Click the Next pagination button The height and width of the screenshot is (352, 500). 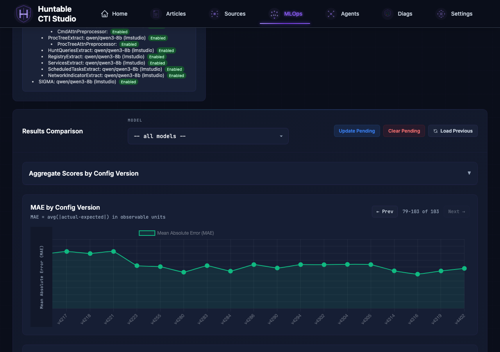[x=457, y=212]
